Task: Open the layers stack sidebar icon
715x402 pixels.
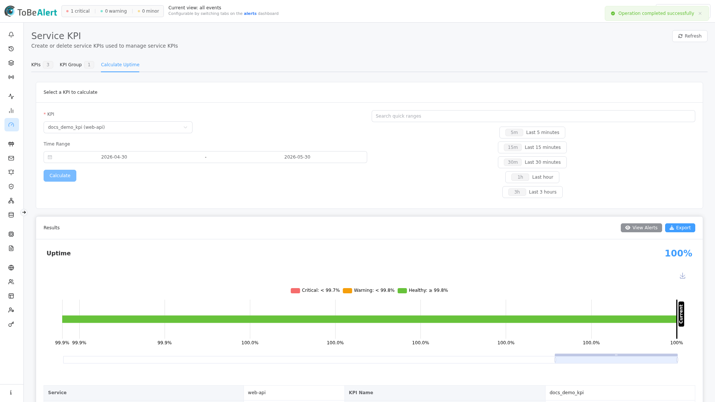Action: coord(11,63)
